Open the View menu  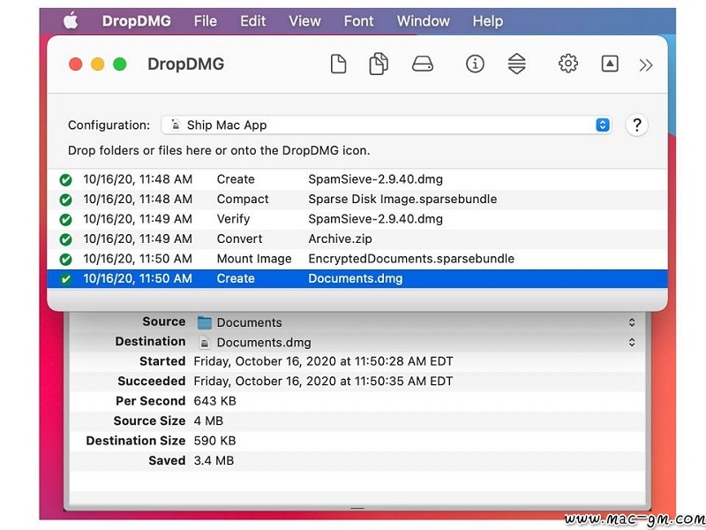(304, 20)
